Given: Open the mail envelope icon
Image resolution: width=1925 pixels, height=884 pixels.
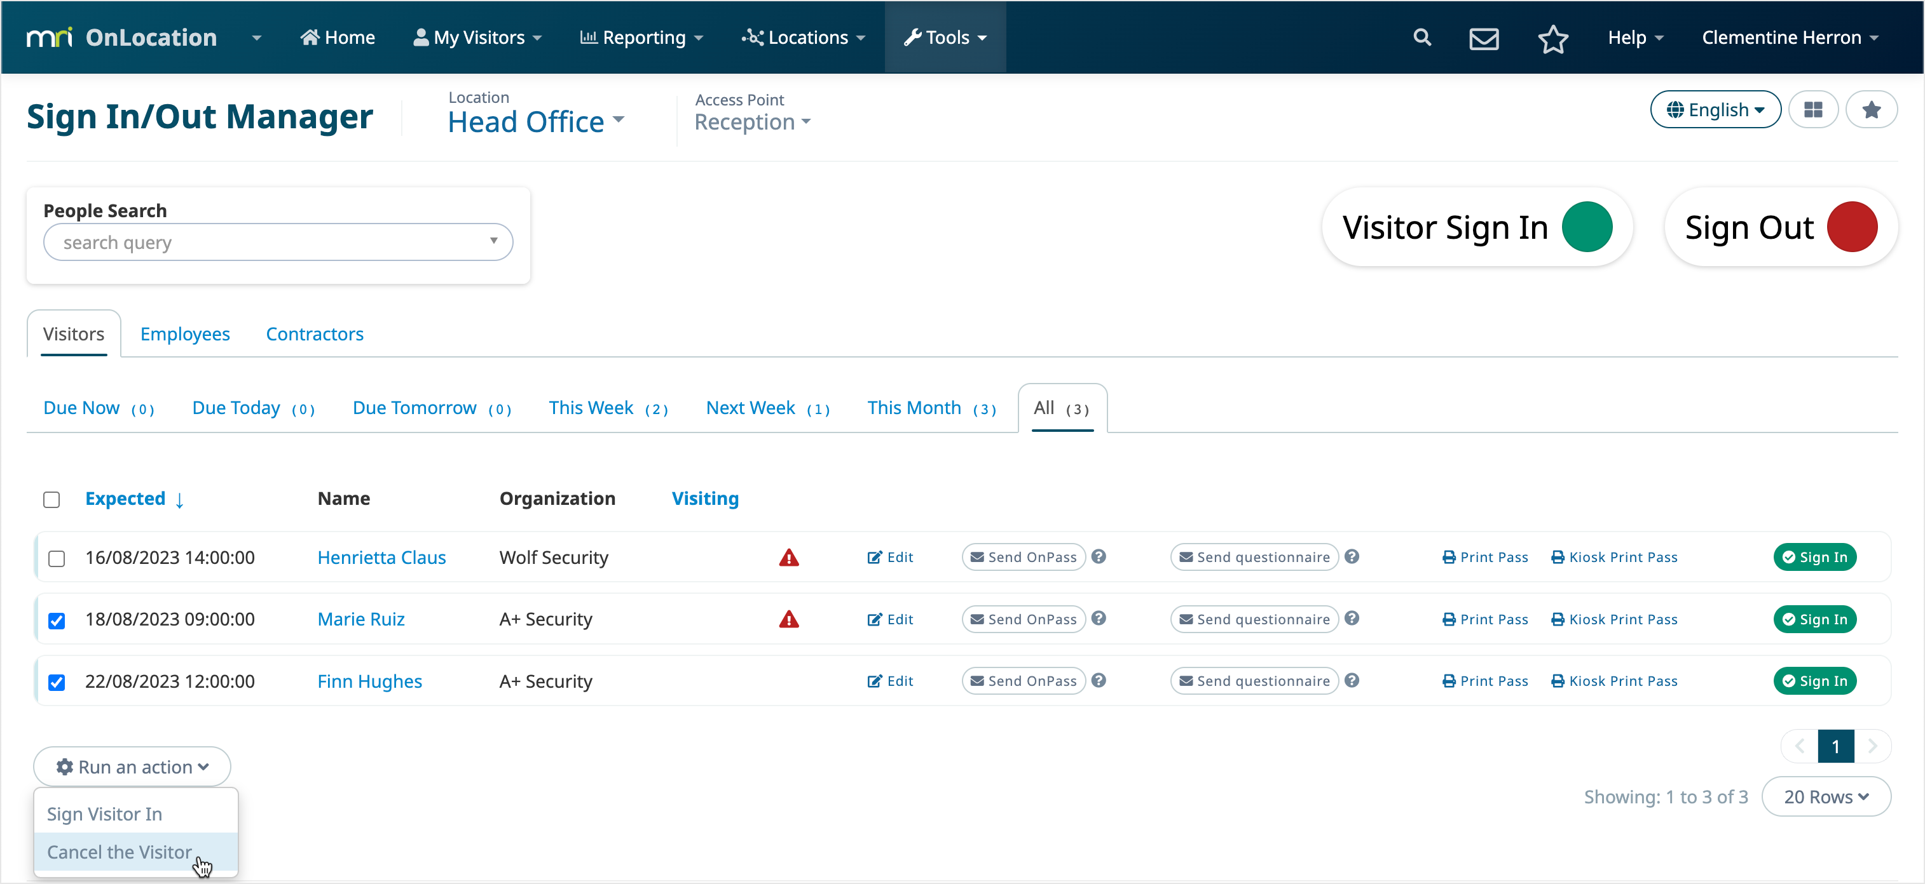Looking at the screenshot, I should (1483, 38).
